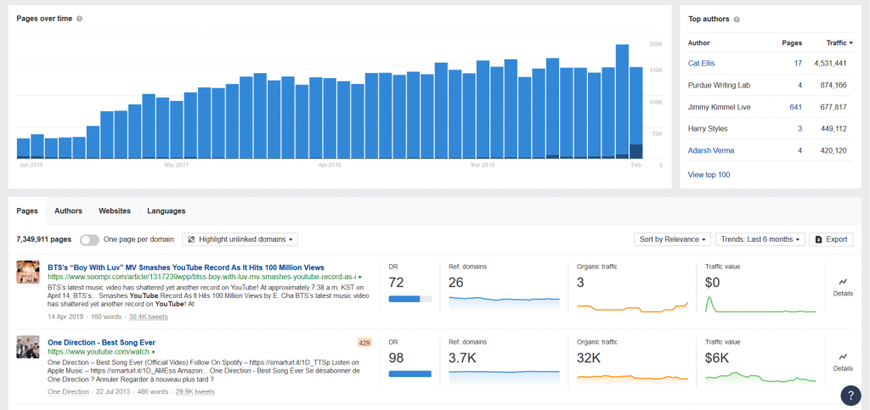This screenshot has height=410, width=870.
Task: Switch to the Languages tab
Action: coord(167,211)
